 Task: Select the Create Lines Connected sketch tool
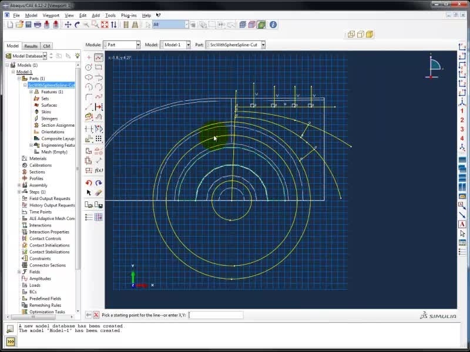coord(98,57)
